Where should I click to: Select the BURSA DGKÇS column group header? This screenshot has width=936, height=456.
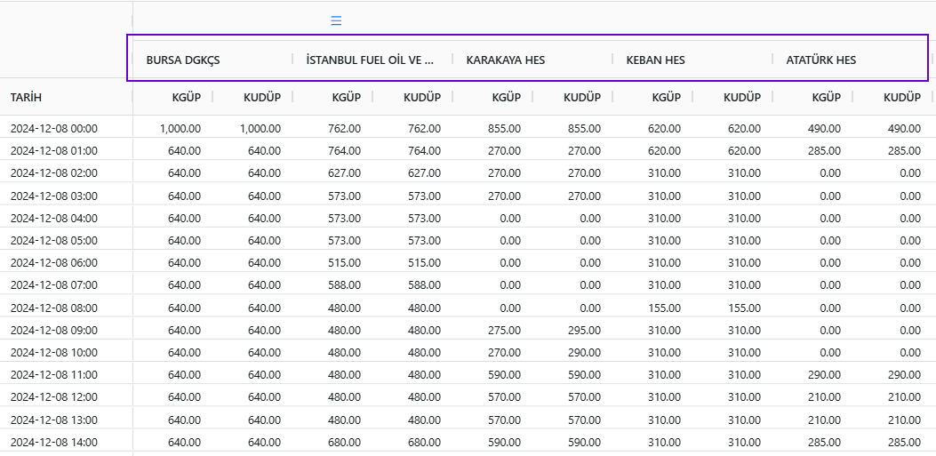click(182, 60)
